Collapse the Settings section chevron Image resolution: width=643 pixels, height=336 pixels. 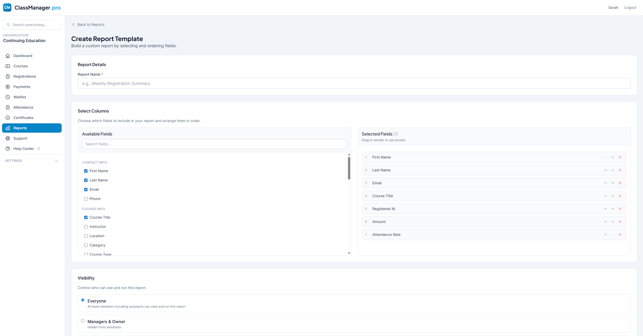pyautogui.click(x=57, y=161)
